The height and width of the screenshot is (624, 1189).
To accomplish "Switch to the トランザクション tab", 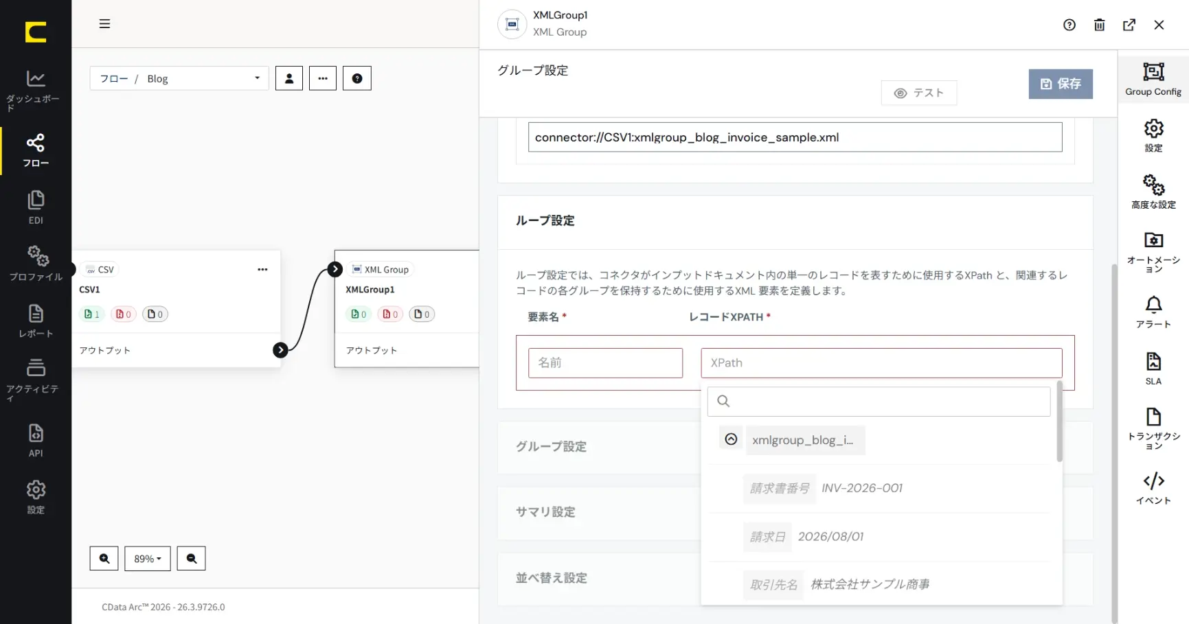I will pyautogui.click(x=1153, y=428).
